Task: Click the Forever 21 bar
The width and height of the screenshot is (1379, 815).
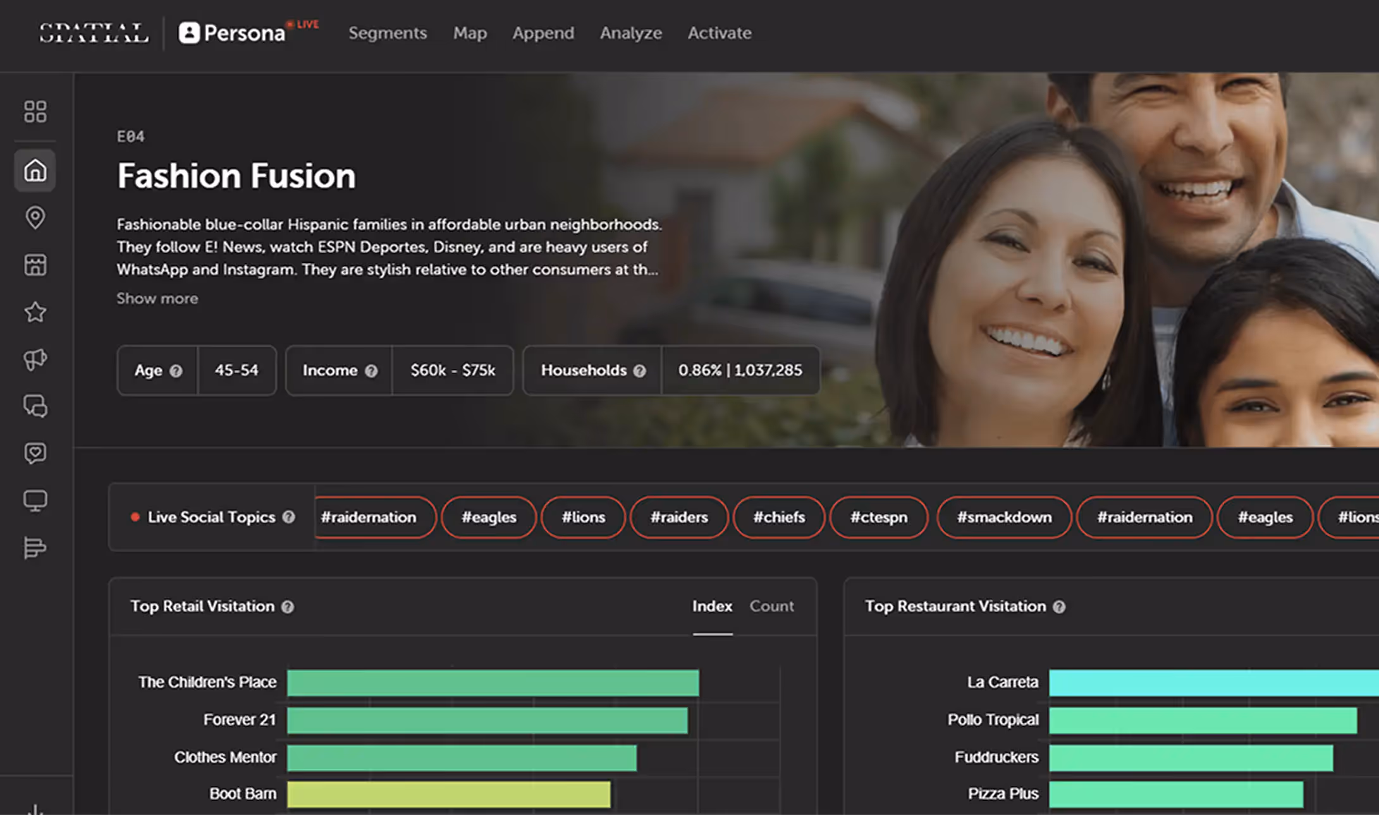Action: pos(487,720)
